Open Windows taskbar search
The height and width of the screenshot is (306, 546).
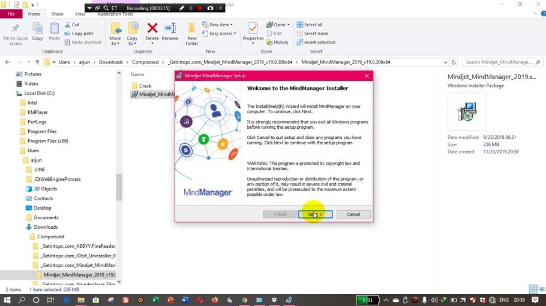tap(22, 300)
